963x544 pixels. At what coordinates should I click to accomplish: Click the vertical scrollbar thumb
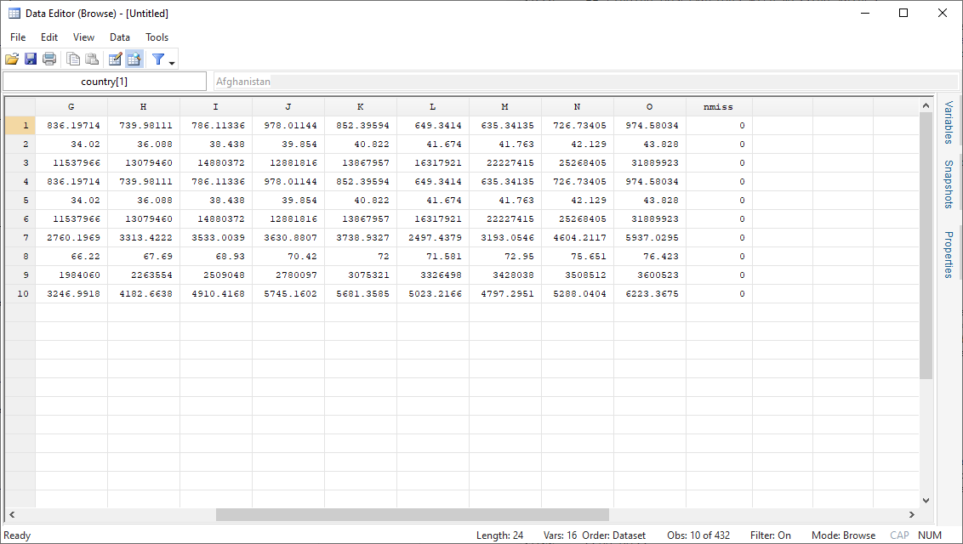[x=926, y=246]
